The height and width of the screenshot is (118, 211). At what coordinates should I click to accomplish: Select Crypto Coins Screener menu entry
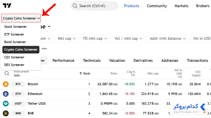point(21,50)
